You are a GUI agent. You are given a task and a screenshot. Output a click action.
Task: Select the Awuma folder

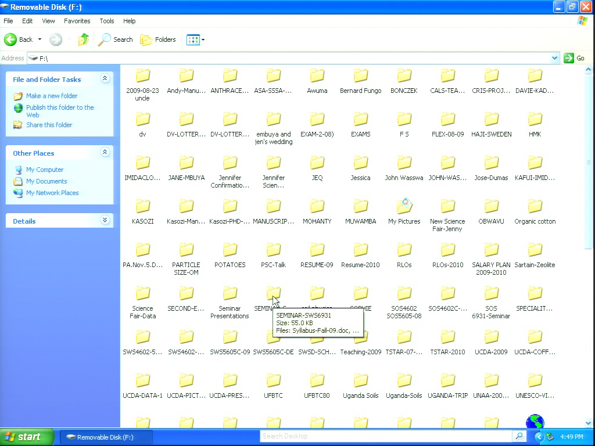pos(317,81)
